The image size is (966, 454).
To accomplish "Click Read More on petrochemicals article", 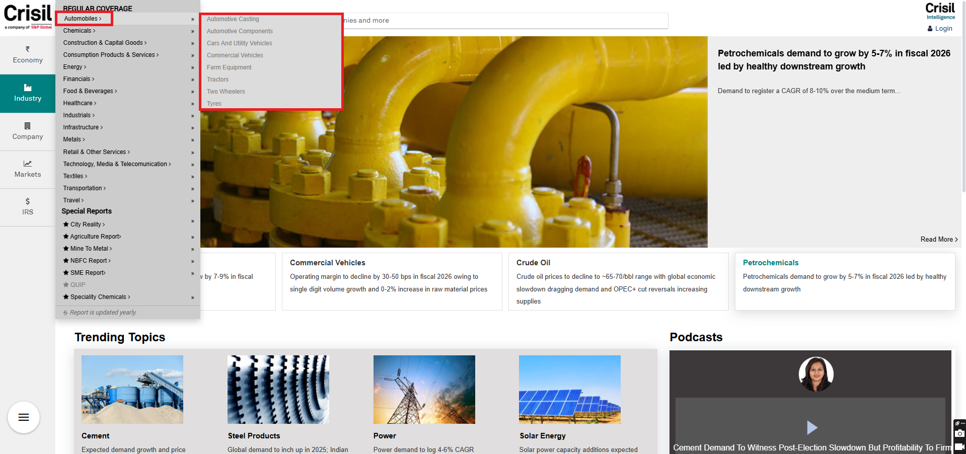I will 938,240.
